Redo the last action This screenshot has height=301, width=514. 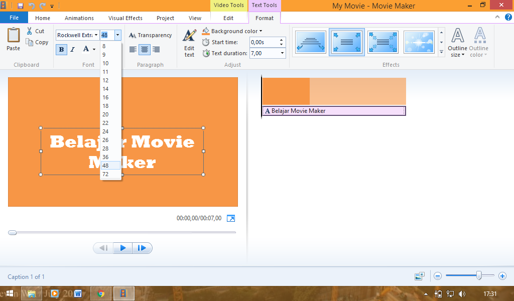coord(42,6)
